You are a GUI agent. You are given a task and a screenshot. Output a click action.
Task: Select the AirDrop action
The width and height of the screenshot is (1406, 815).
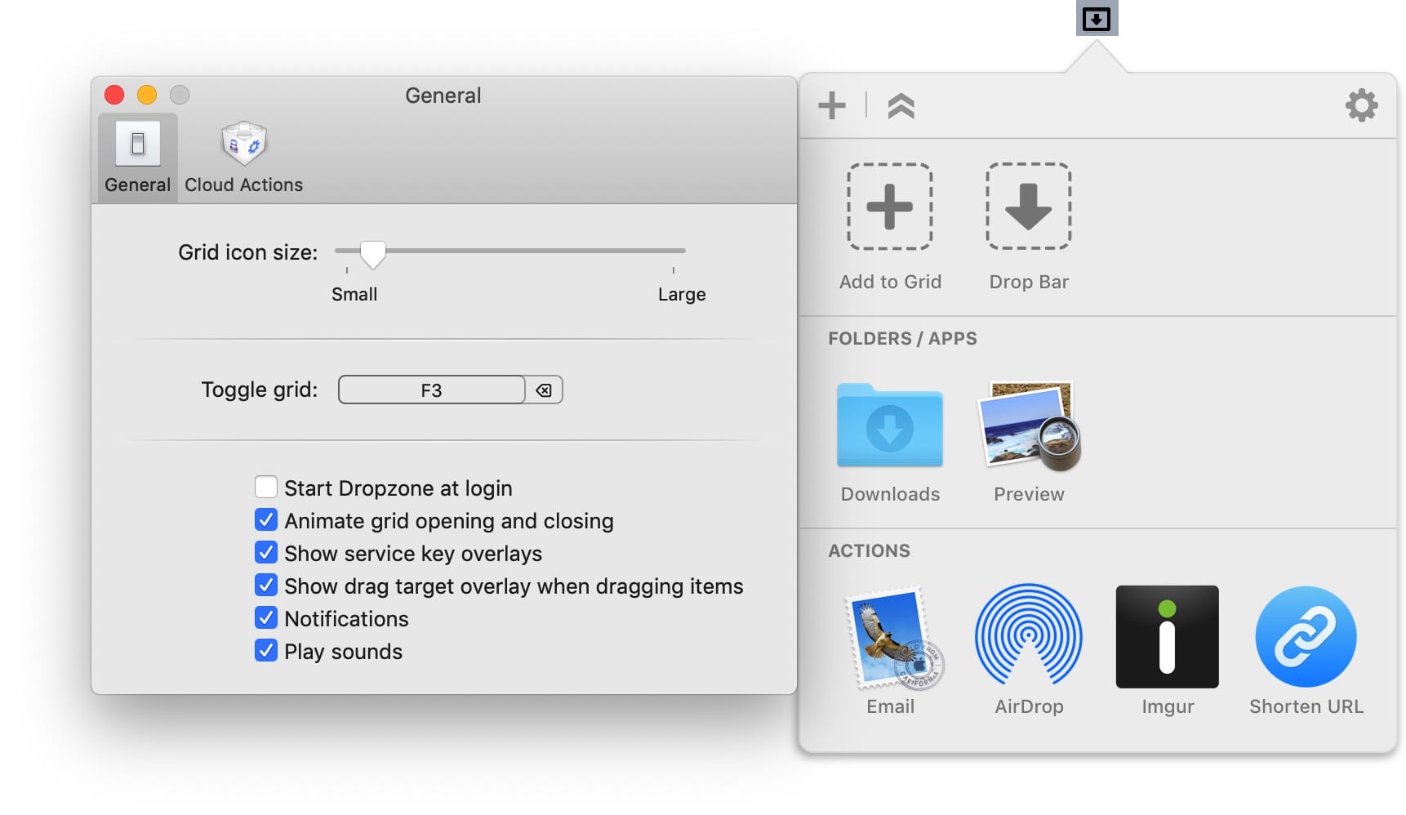point(1028,637)
